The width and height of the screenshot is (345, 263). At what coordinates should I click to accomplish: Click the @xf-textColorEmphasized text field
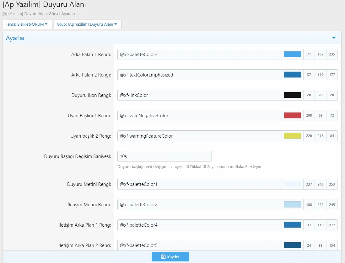click(x=199, y=75)
